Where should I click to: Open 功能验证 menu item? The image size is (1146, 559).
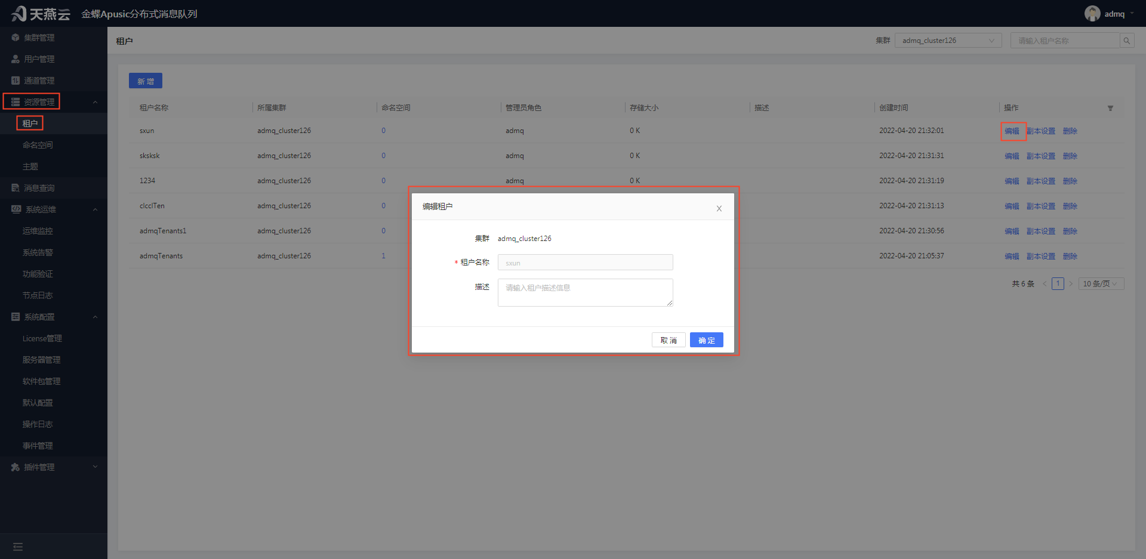pyautogui.click(x=38, y=274)
